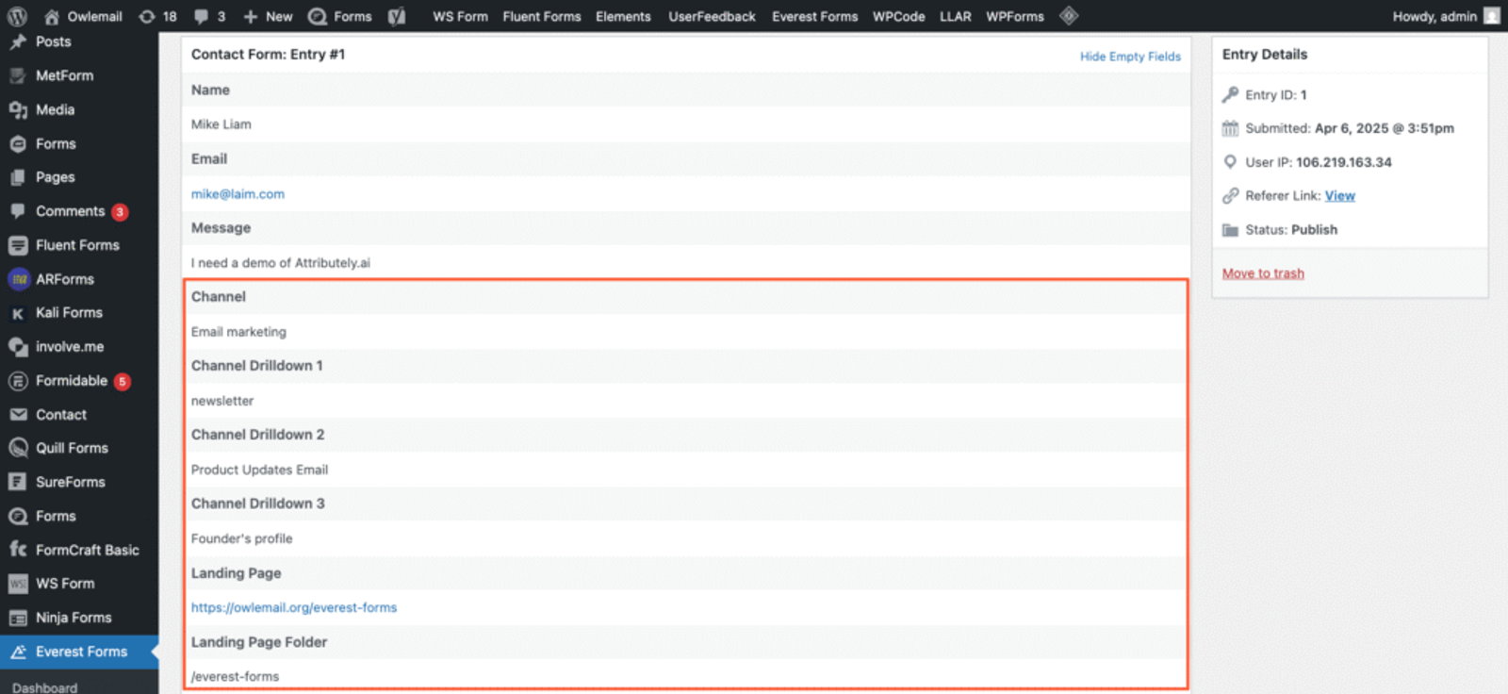
Task: Click the Ninja Forms icon in sidebar
Action: tap(18, 618)
